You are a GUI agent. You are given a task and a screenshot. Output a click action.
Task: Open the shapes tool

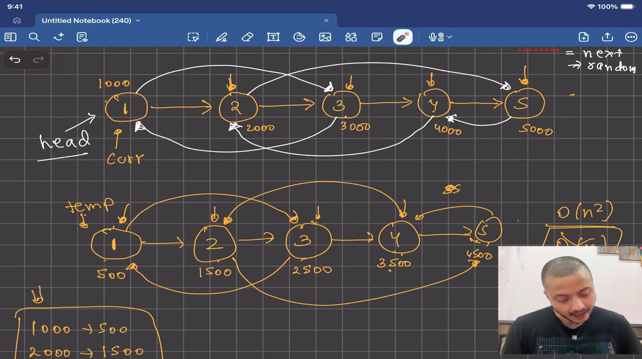[351, 37]
